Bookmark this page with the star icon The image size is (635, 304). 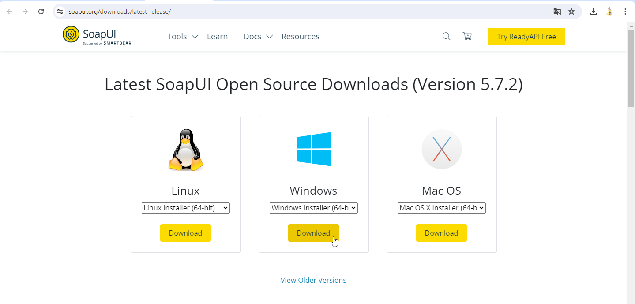click(571, 11)
